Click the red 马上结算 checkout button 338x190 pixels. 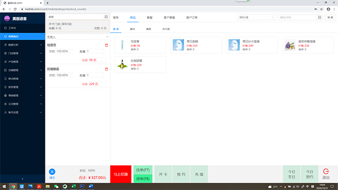point(121,174)
